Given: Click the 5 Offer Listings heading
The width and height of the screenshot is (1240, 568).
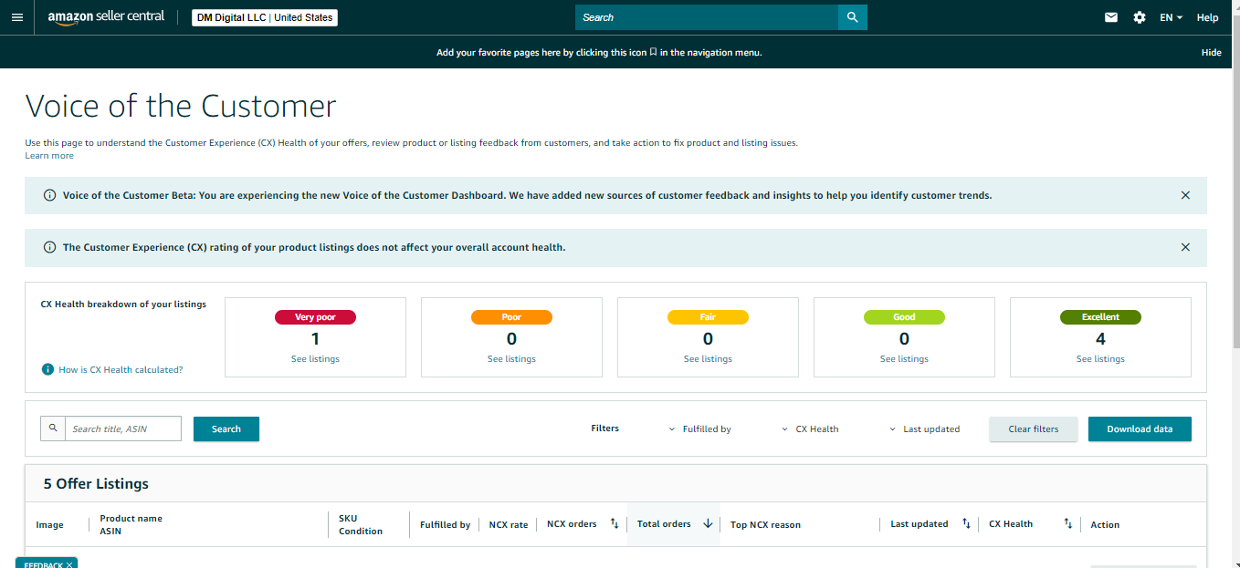Looking at the screenshot, I should [96, 483].
